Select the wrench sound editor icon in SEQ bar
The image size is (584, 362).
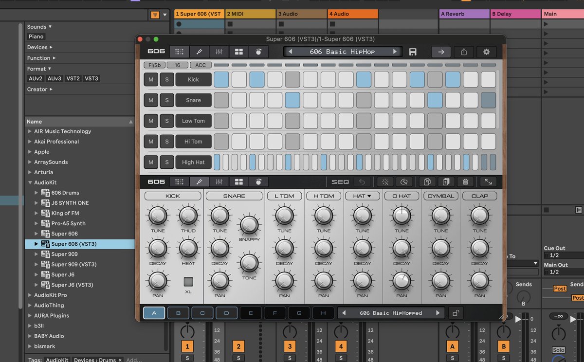[x=199, y=181]
